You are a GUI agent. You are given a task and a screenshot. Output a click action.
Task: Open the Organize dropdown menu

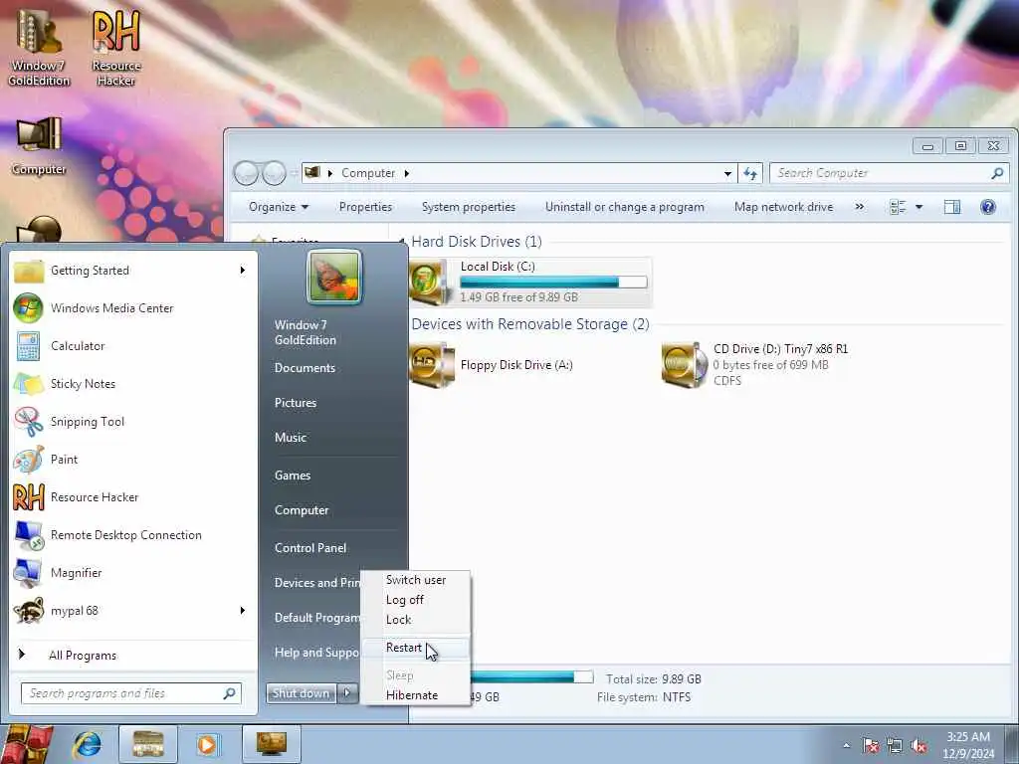pos(279,207)
